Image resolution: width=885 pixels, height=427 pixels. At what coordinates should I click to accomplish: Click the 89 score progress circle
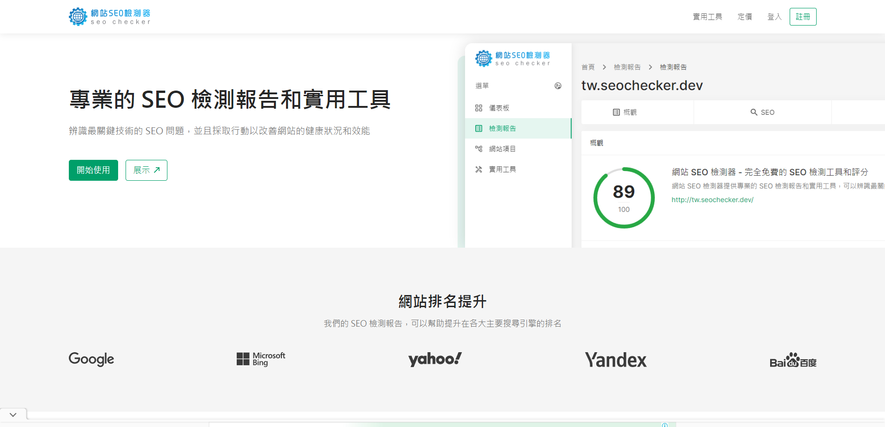pyautogui.click(x=624, y=198)
